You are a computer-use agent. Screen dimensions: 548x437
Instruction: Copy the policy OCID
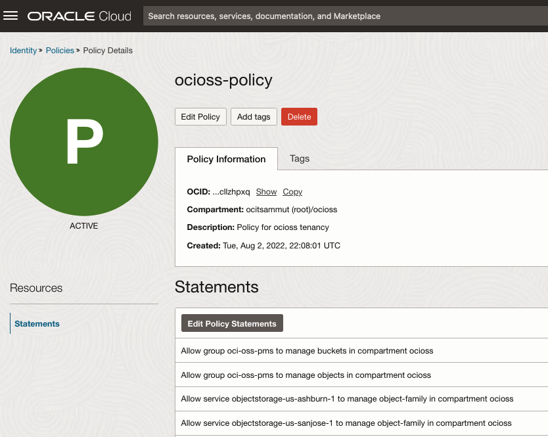(x=292, y=192)
